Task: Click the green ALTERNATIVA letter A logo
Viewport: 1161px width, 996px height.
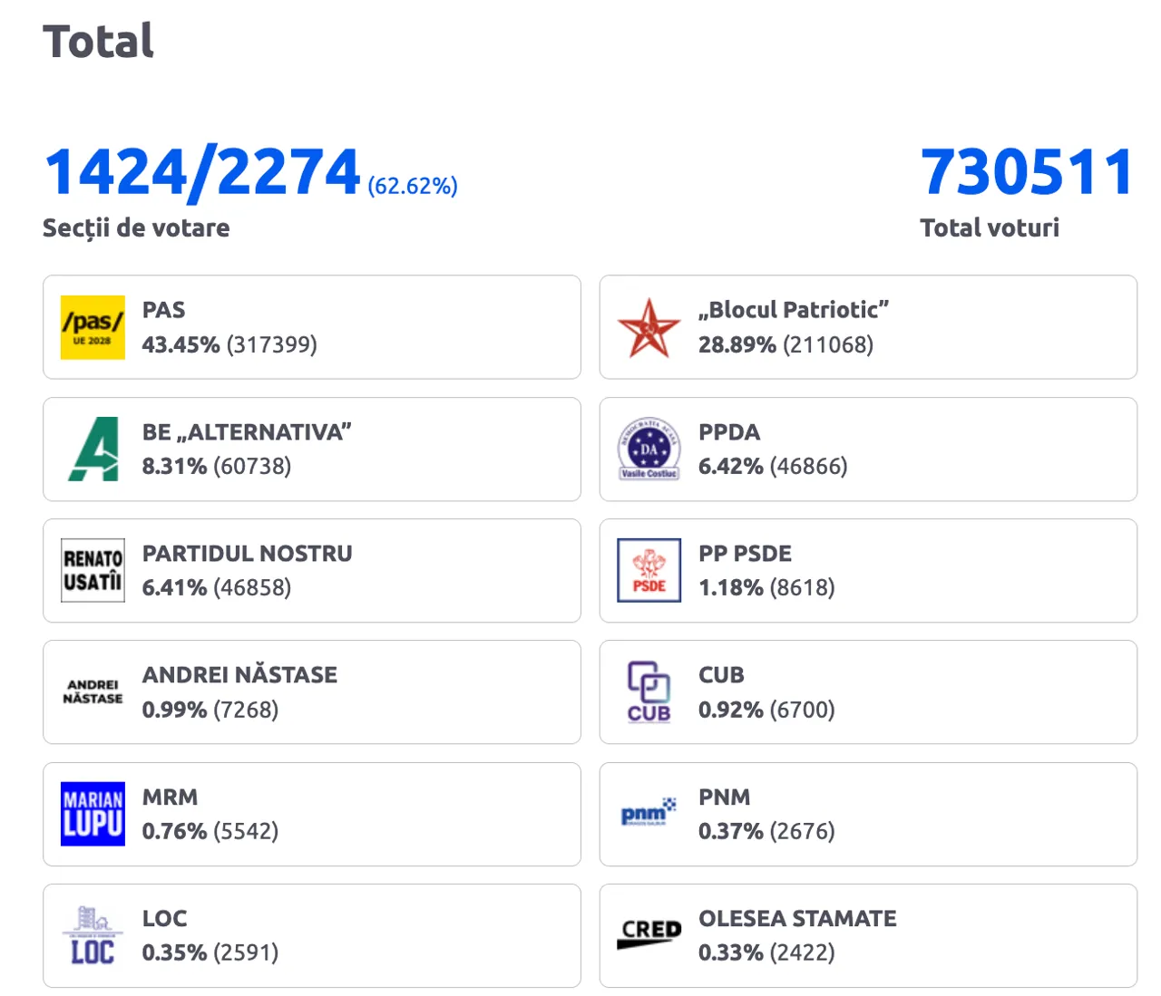Action: [93, 449]
